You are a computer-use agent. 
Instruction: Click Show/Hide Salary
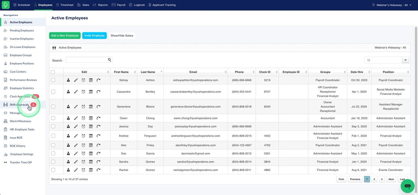point(122,36)
